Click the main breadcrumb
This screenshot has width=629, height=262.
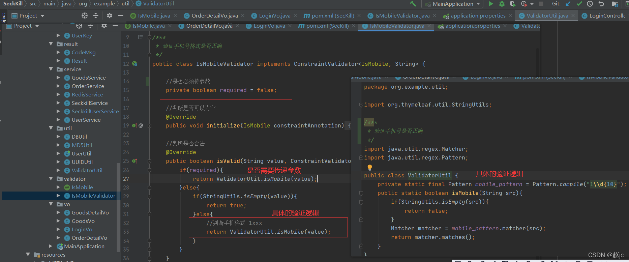pos(49,3)
